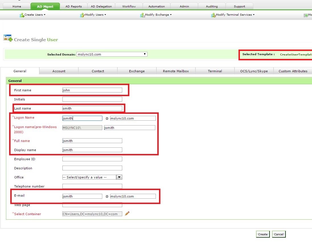Image resolution: width=312 pixels, height=247 pixels.
Task: Click the Create button
Action: tap(263, 234)
